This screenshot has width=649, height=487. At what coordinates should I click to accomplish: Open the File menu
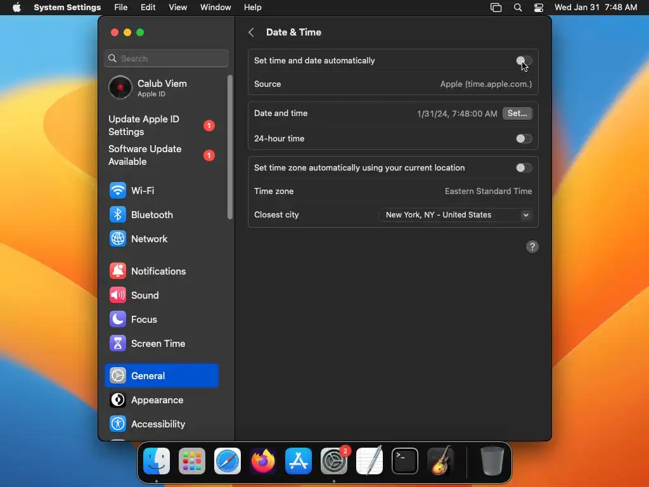(x=121, y=8)
